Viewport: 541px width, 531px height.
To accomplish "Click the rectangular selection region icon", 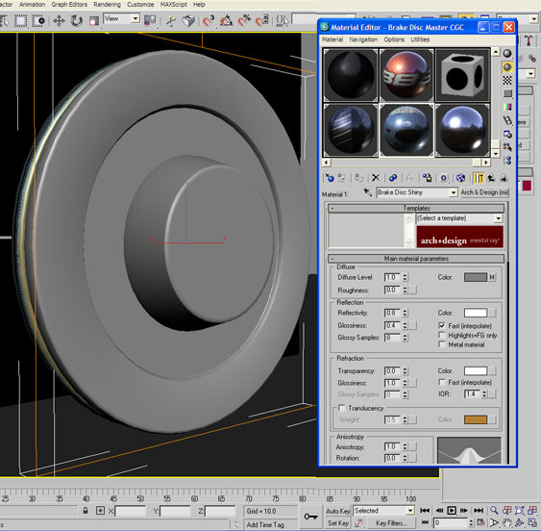I will pyautogui.click(x=21, y=21).
